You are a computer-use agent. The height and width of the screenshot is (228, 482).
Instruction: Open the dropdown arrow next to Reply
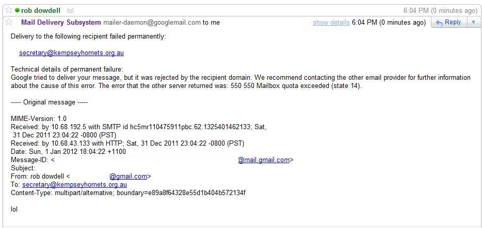point(473,22)
